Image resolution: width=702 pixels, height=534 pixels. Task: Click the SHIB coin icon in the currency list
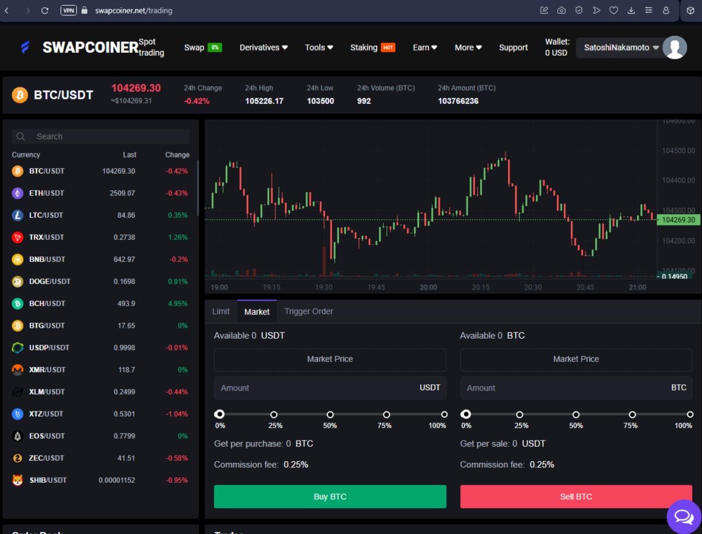[17, 480]
